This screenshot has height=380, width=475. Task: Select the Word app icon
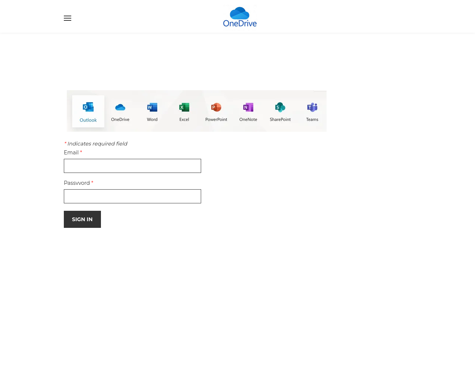[x=152, y=107]
